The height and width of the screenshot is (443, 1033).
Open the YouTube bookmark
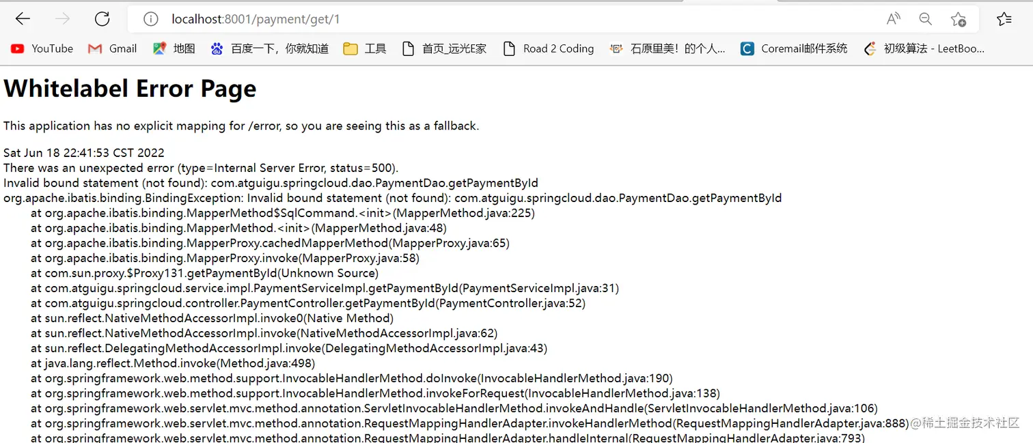click(42, 48)
